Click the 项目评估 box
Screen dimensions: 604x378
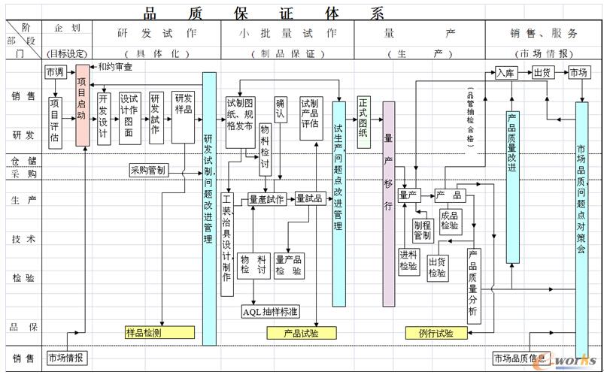(54, 122)
